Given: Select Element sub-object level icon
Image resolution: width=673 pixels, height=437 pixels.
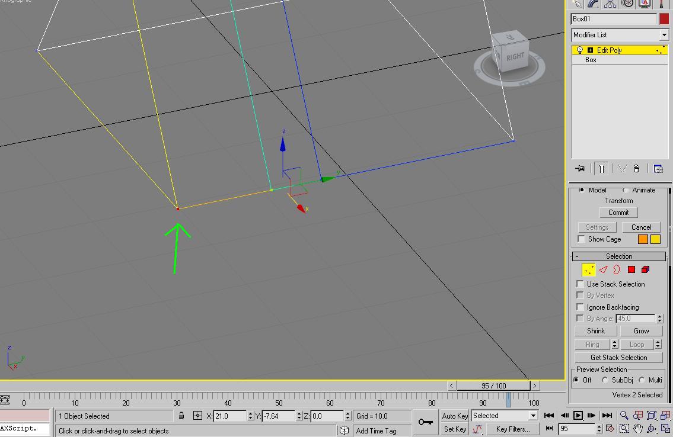Looking at the screenshot, I should (x=645, y=269).
